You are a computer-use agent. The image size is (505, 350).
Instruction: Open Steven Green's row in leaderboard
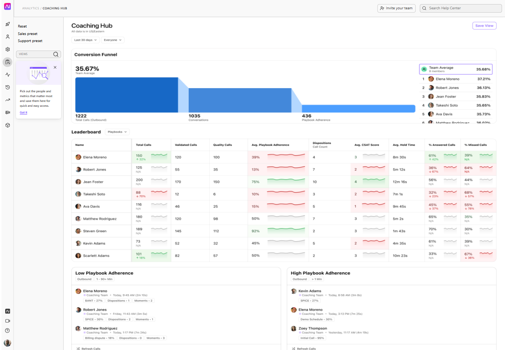click(x=284, y=231)
